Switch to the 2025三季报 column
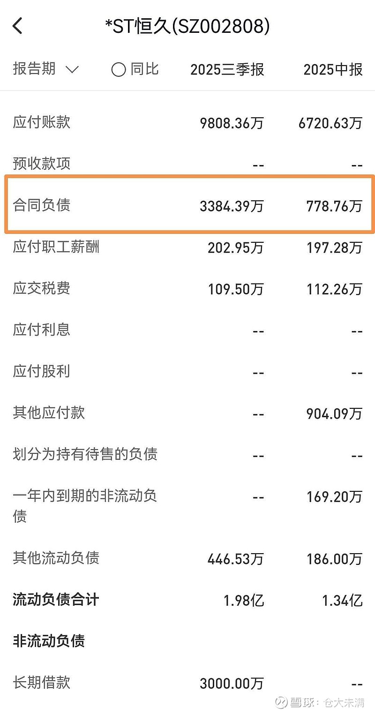The width and height of the screenshot is (375, 714). 228,69
